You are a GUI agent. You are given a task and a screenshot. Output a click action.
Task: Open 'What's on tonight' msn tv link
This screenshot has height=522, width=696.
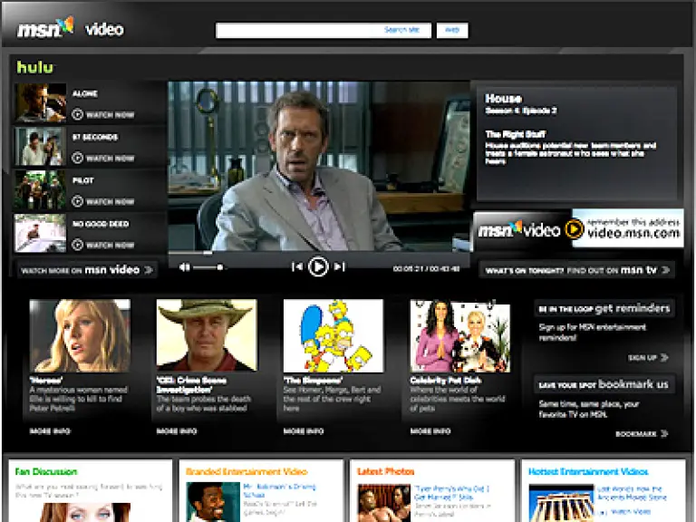(x=577, y=270)
